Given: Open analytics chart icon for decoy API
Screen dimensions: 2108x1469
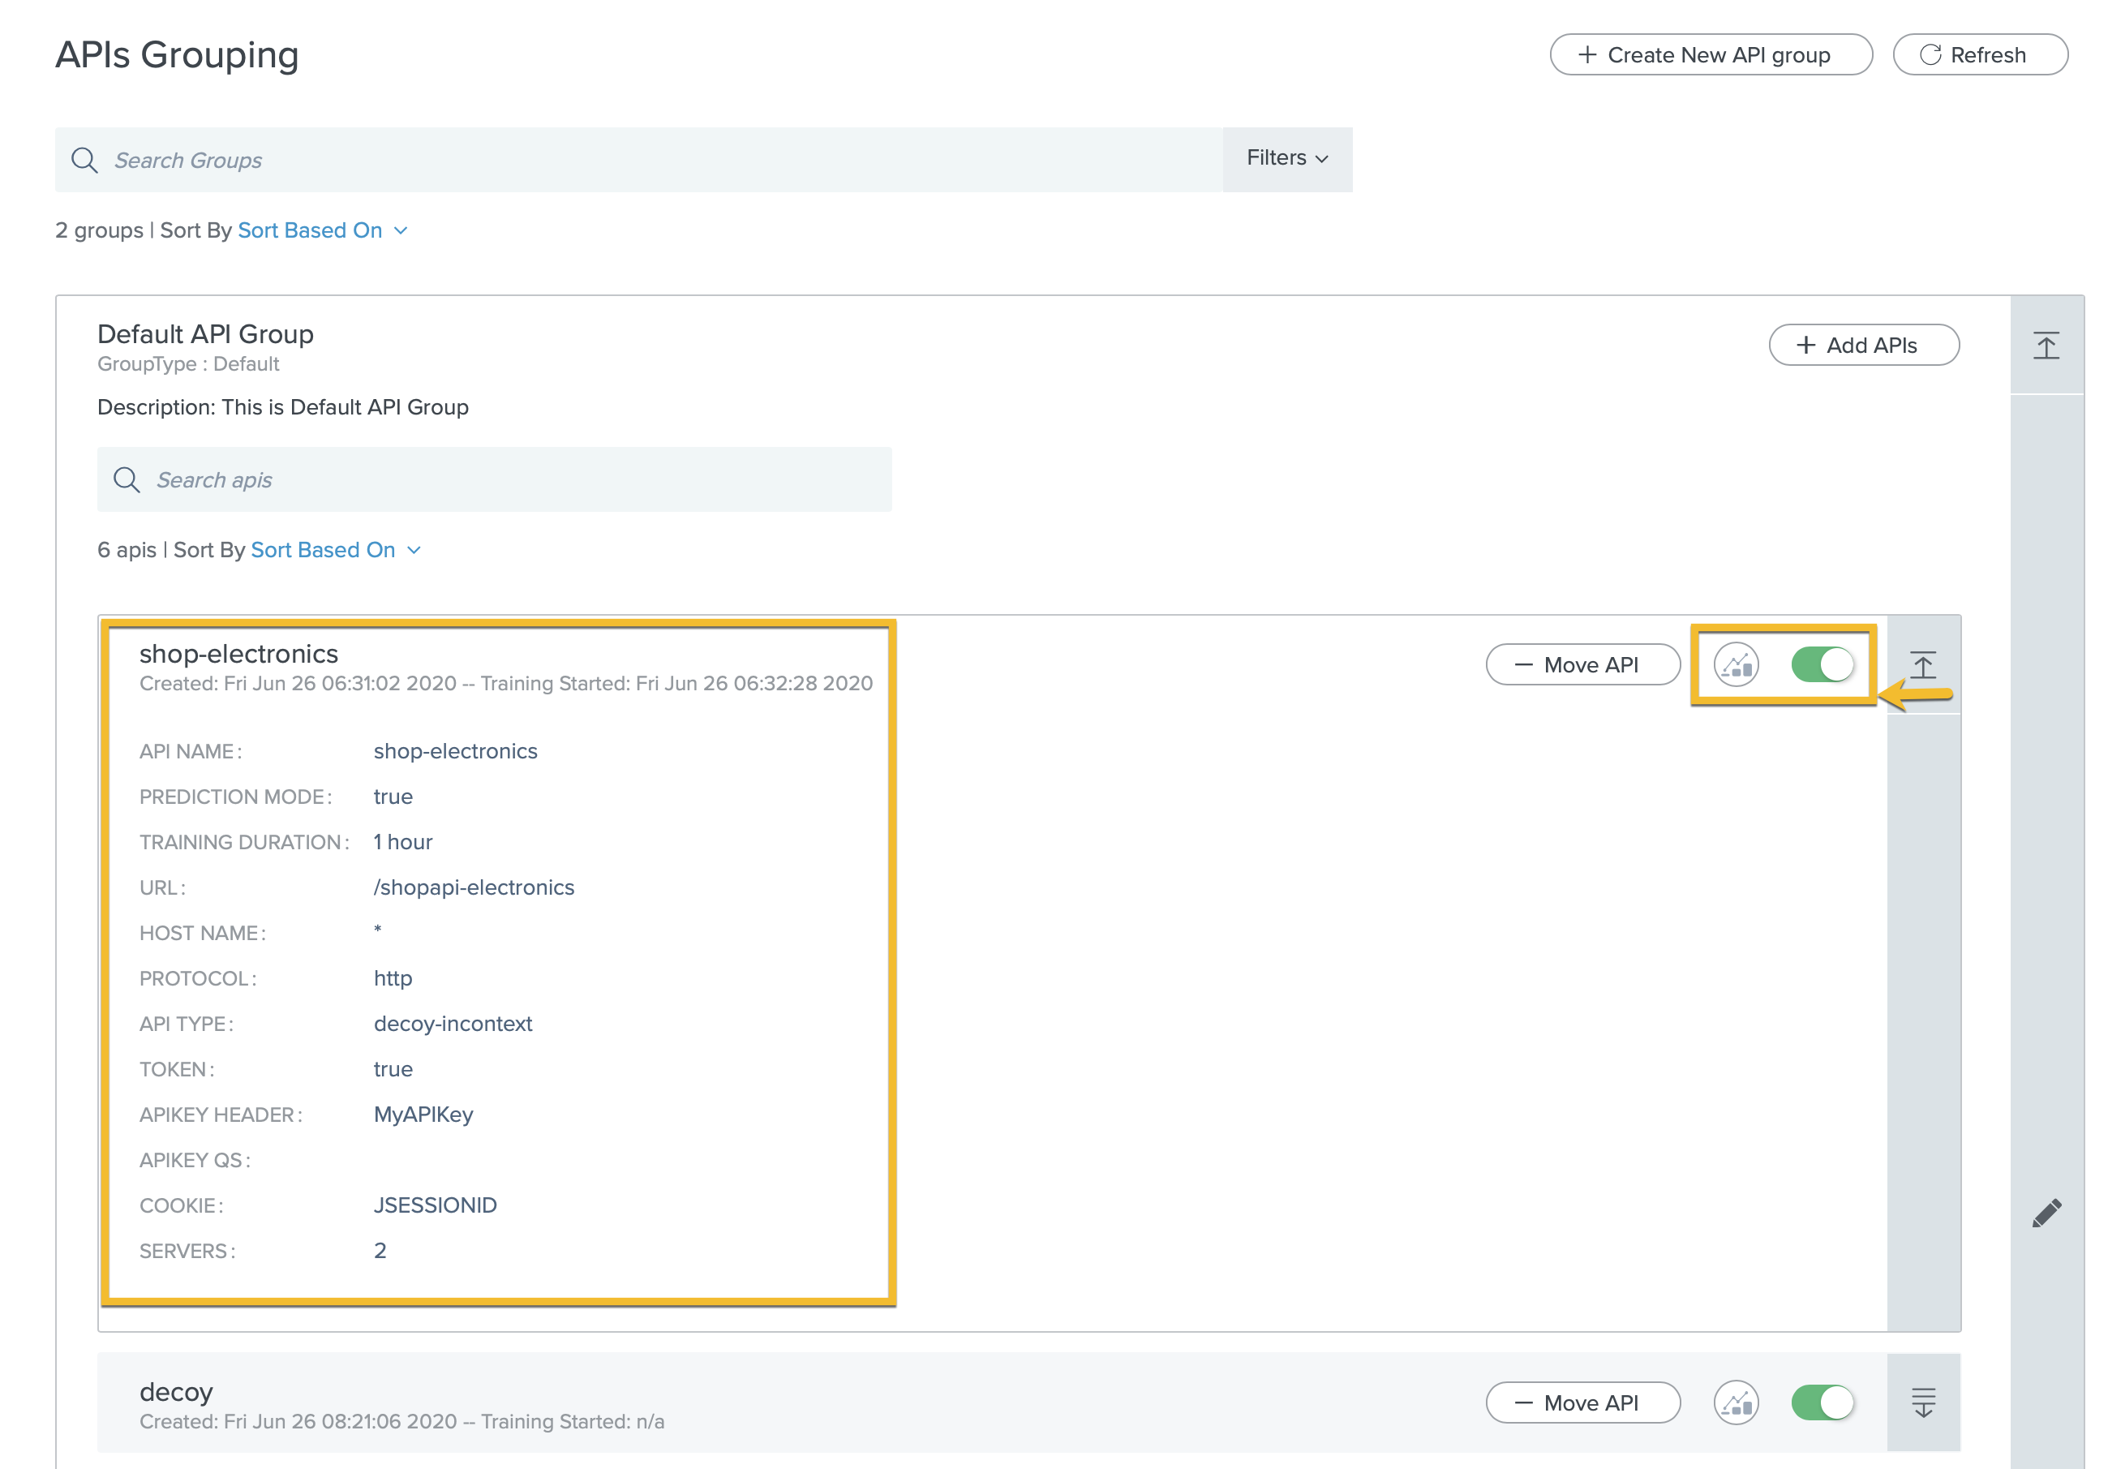Looking at the screenshot, I should (x=1735, y=1402).
